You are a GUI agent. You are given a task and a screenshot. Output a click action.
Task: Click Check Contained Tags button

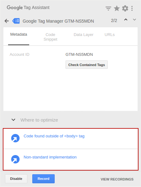click(x=87, y=65)
